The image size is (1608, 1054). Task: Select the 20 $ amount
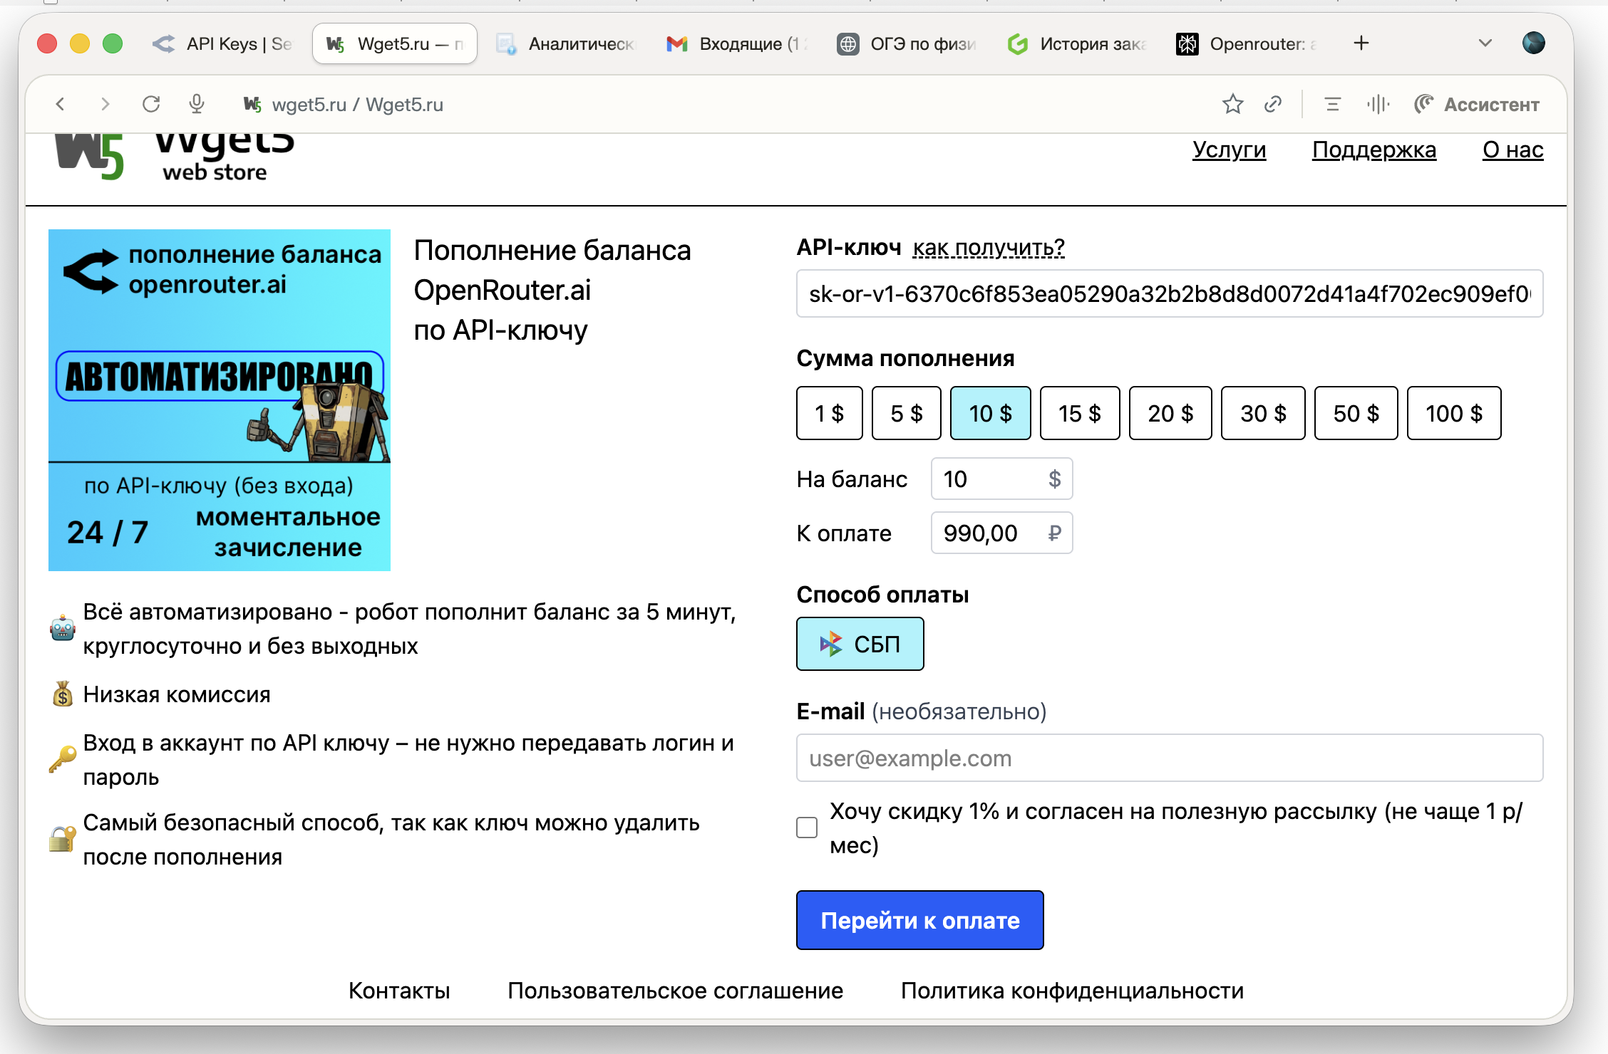pos(1170,413)
